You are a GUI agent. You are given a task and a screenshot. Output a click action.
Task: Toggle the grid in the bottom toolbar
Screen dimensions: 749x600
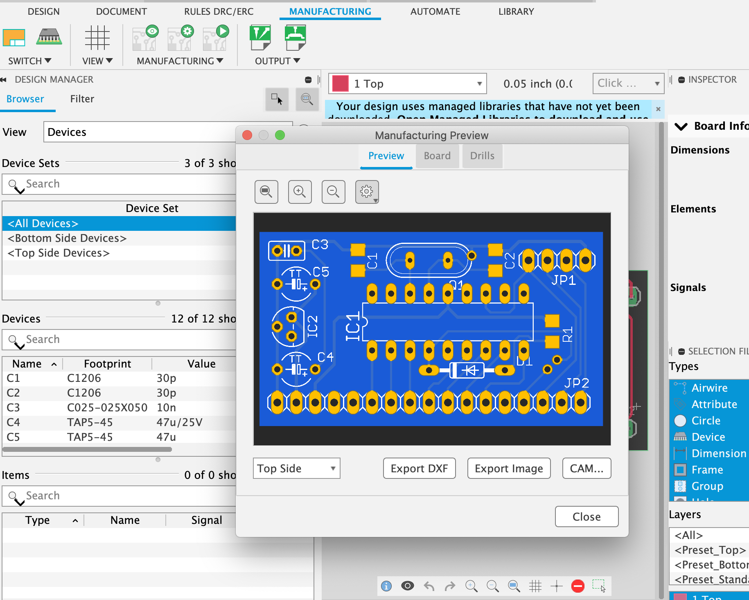pos(536,586)
